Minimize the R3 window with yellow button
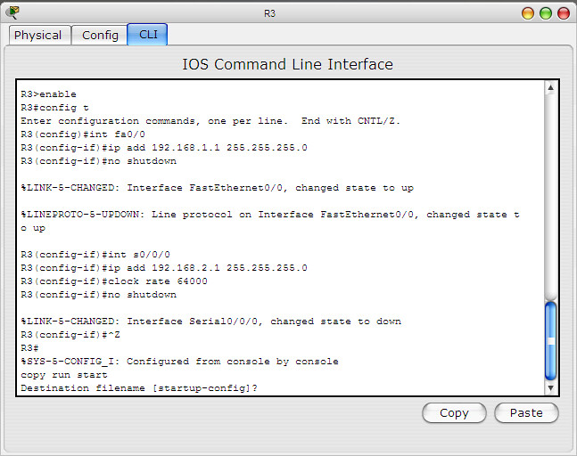 pyautogui.click(x=530, y=13)
